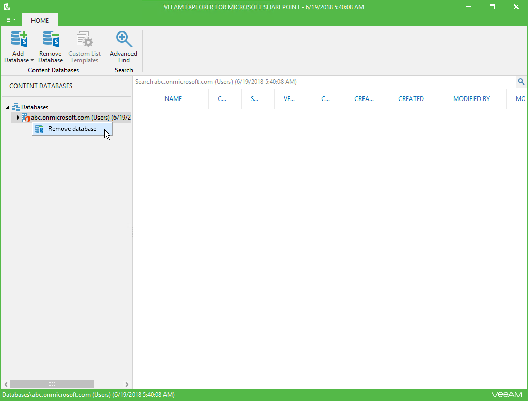Click the Add Database icon
This screenshot has height=401, width=528.
pos(19,39)
